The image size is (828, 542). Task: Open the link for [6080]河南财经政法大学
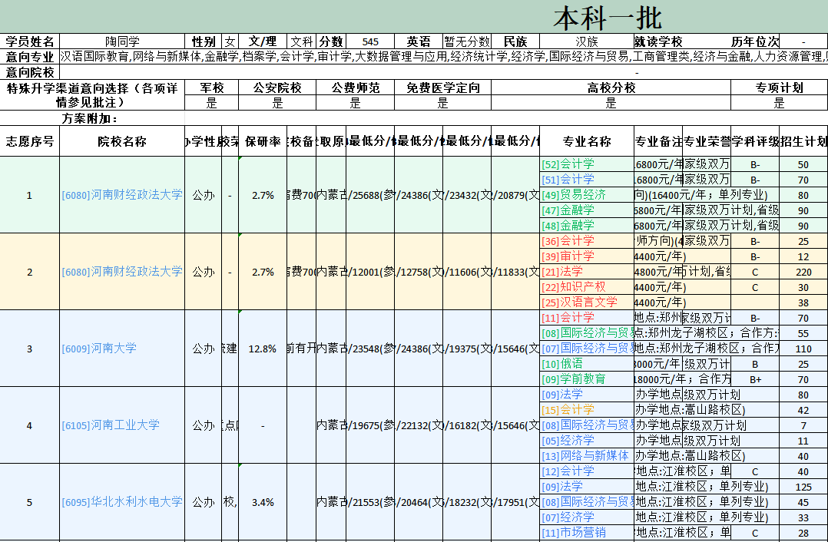pos(123,195)
